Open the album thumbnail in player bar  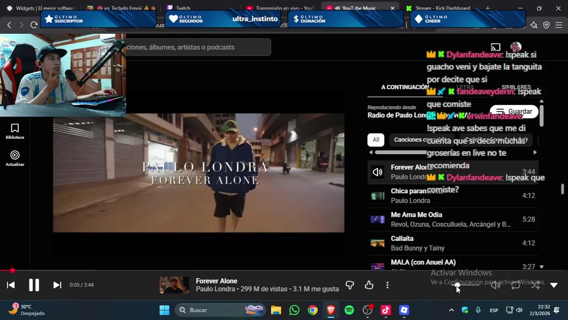tap(174, 285)
